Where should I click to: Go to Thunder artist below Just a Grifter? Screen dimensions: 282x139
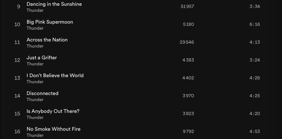35,64
